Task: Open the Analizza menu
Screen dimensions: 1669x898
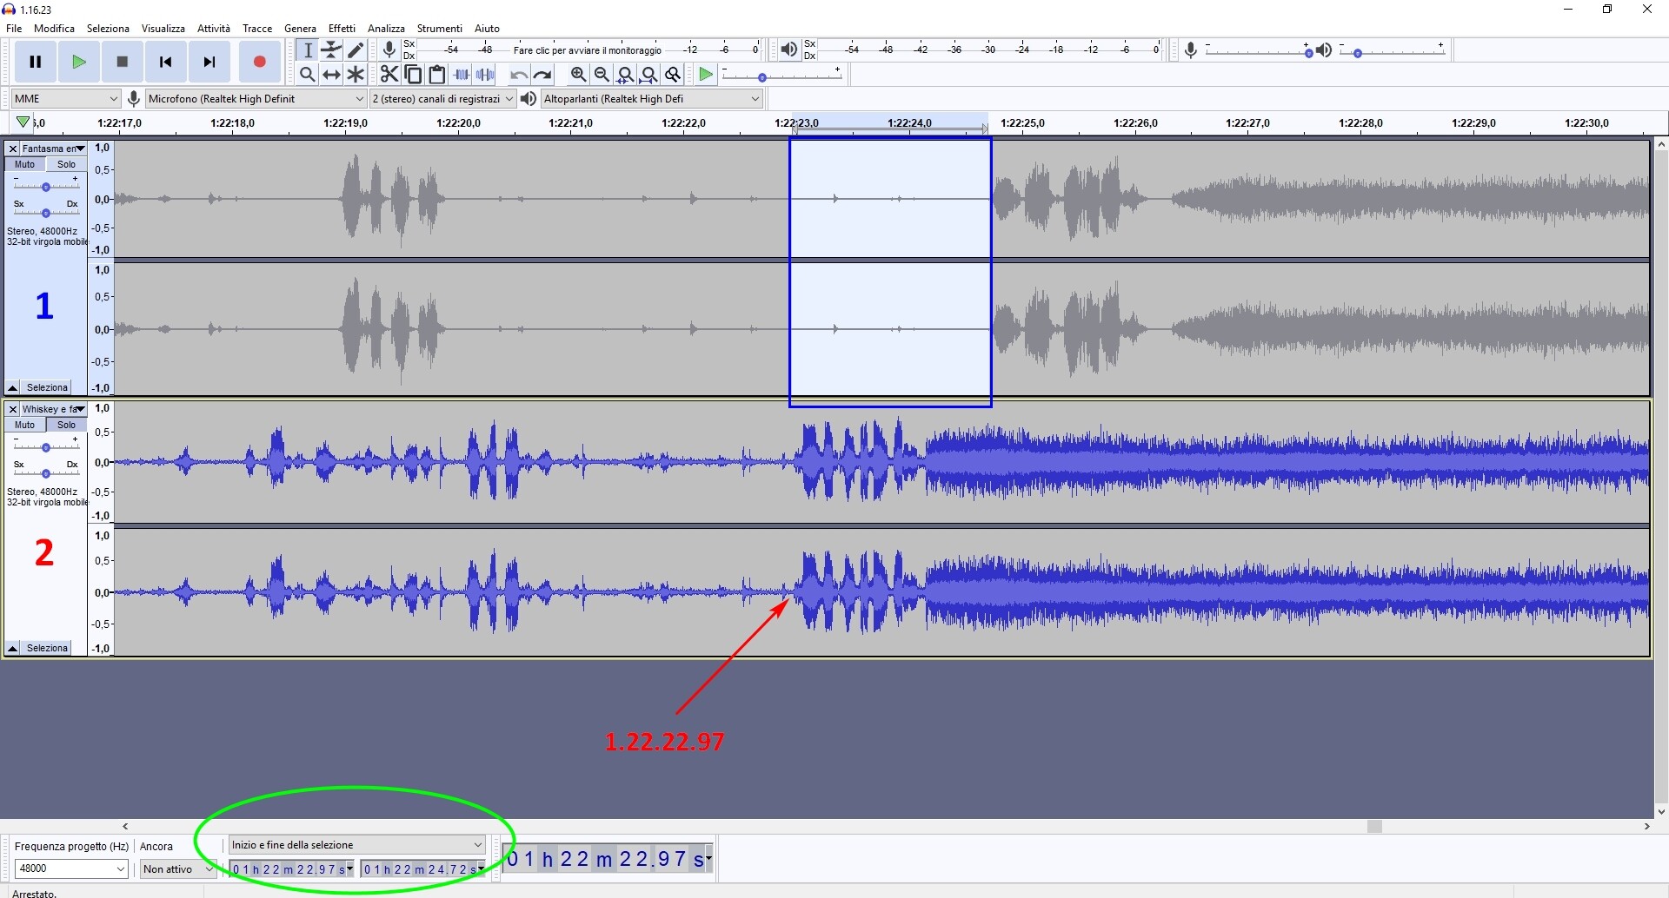Action: click(x=387, y=29)
